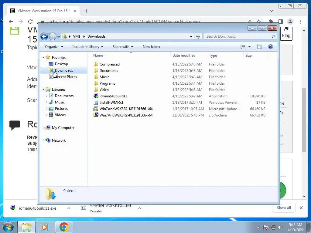Click the Chrome profile avatar icon
The image size is (311, 233).
click(290, 22)
